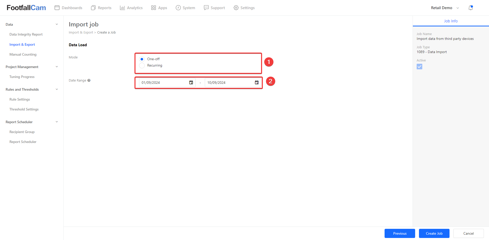Open the notification bell
The height and width of the screenshot is (240, 489).
(x=471, y=8)
